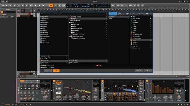Click the browser next arrow button
Viewport: 190px width, 106px height.
click(50, 71)
